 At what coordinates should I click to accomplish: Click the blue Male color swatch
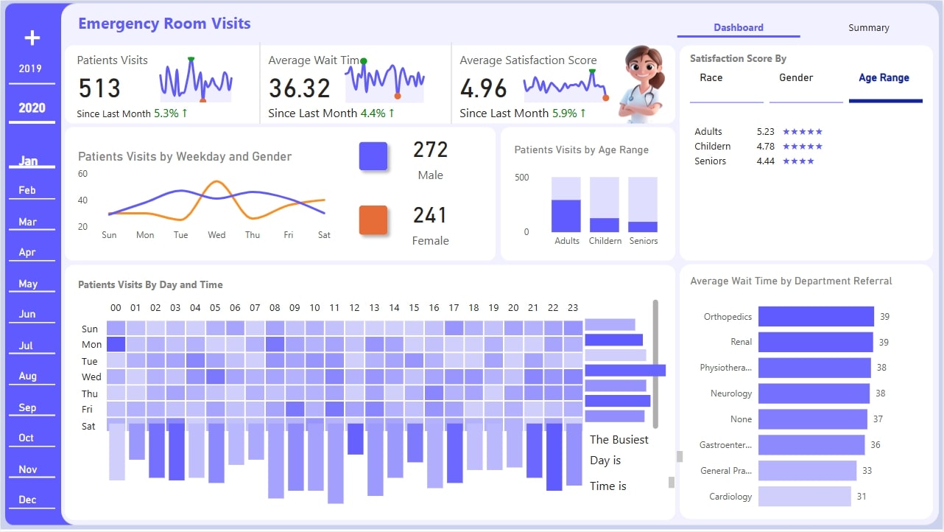(x=374, y=155)
